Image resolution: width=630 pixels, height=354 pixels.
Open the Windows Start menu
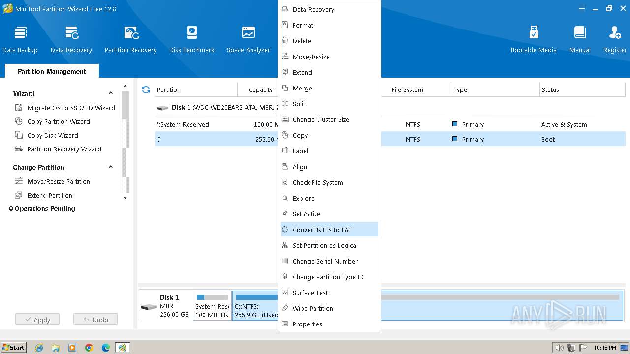[x=13, y=348]
